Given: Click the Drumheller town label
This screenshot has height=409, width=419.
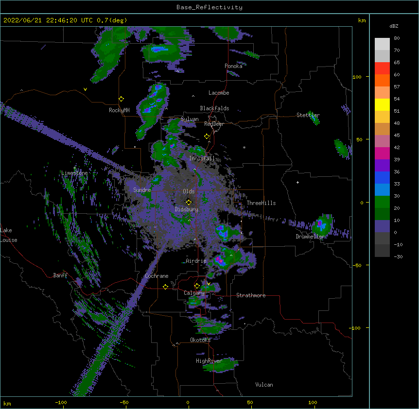Looking at the screenshot, I should pos(310,237).
